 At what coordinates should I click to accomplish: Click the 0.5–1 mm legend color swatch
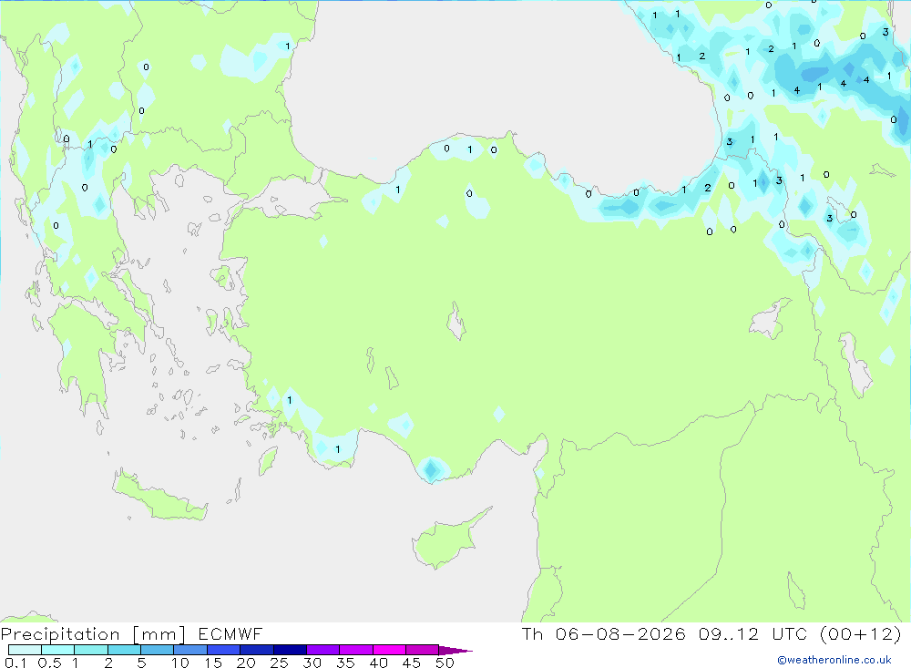[x=57, y=650]
